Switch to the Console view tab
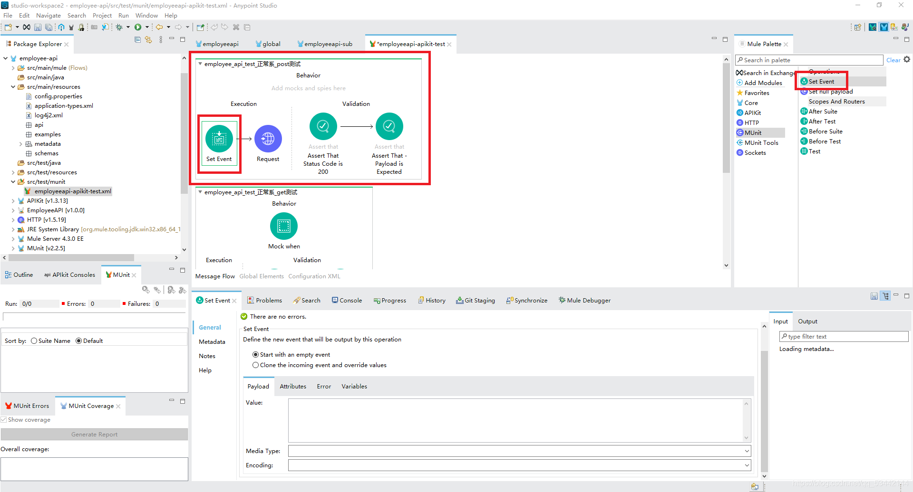Viewport: 913px width, 492px height. 347,300
